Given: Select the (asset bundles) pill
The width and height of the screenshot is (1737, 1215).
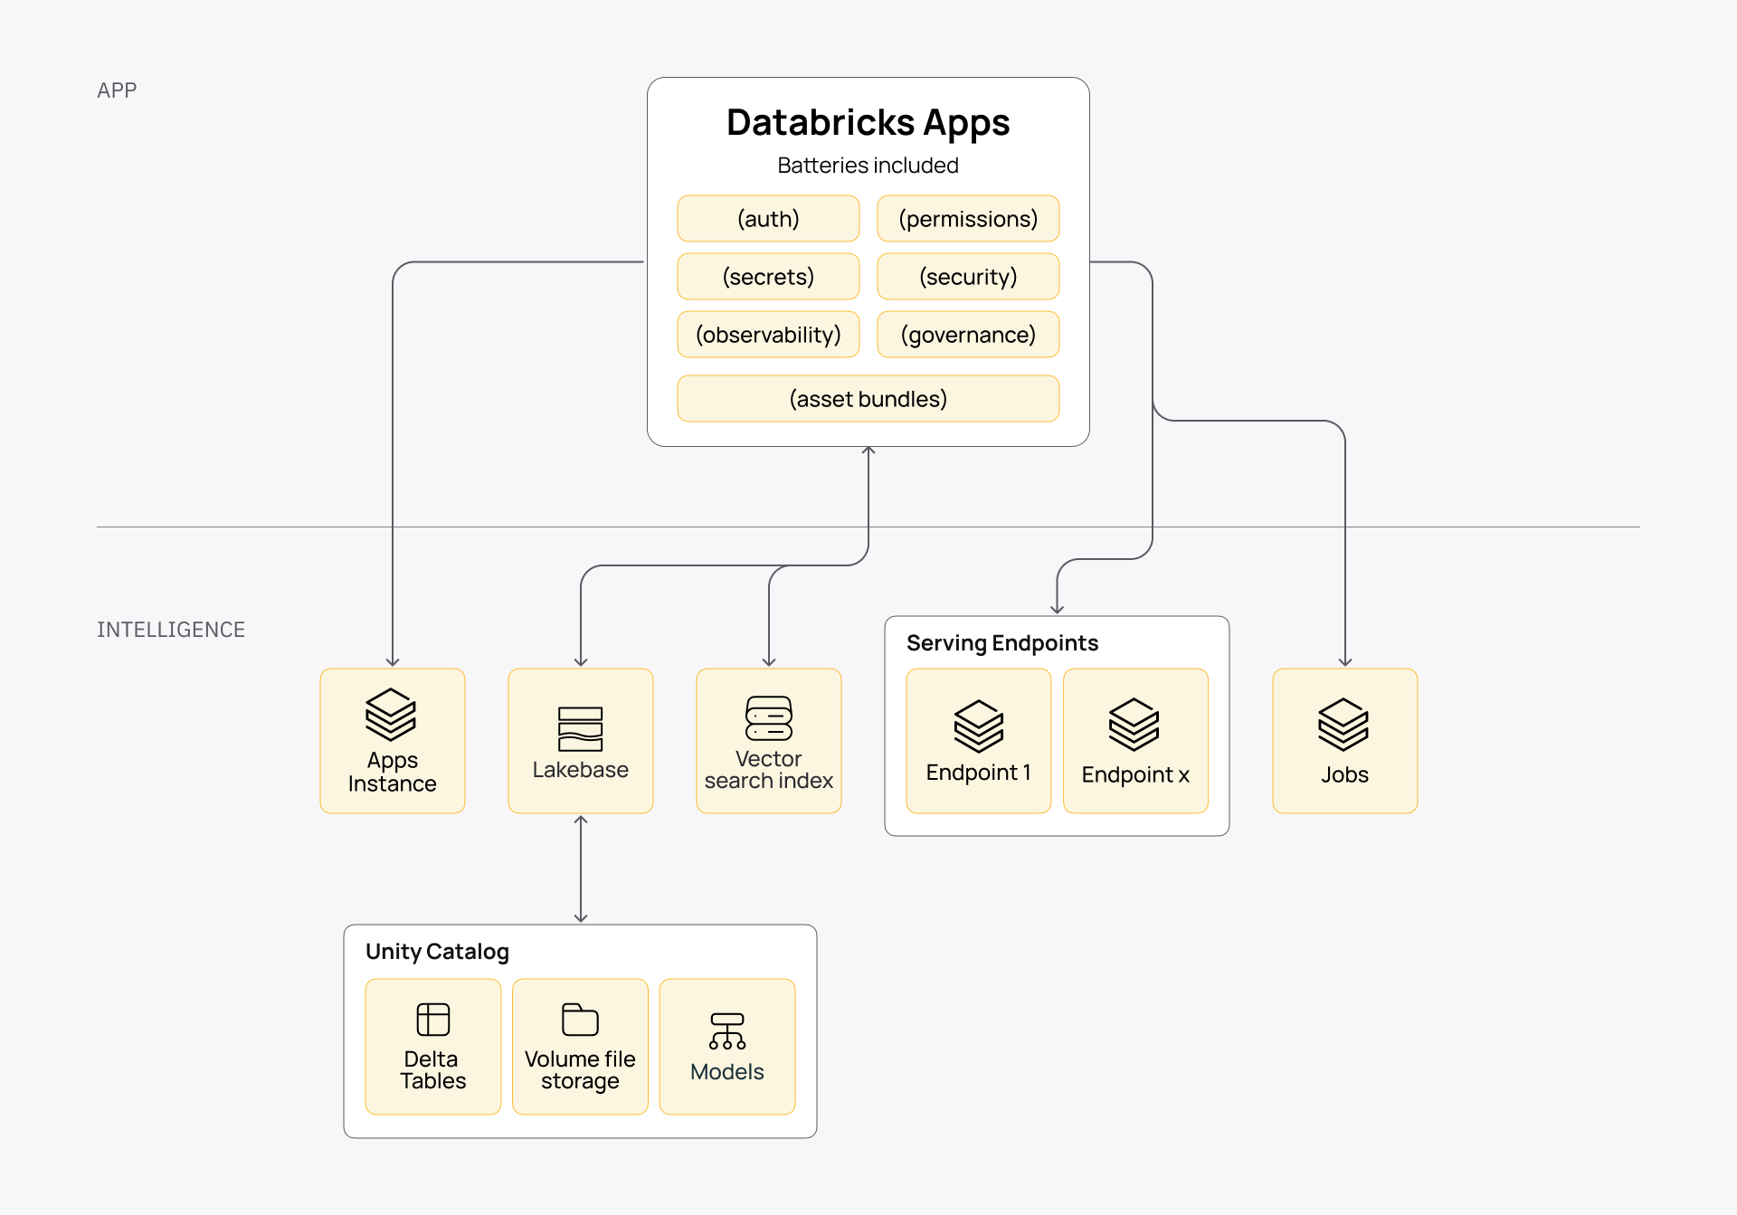Looking at the screenshot, I should [x=868, y=398].
